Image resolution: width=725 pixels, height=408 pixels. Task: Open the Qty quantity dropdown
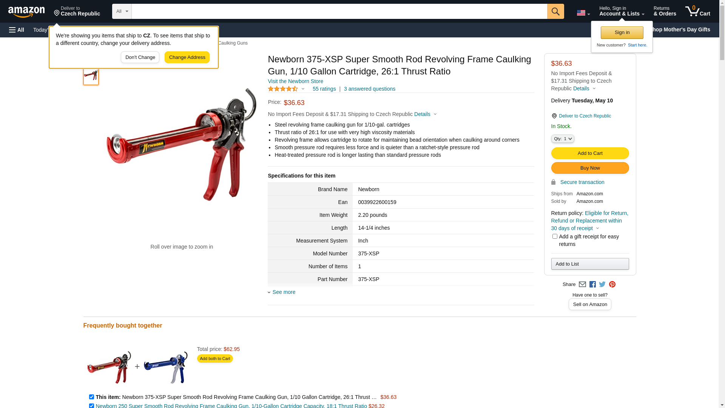(x=563, y=139)
